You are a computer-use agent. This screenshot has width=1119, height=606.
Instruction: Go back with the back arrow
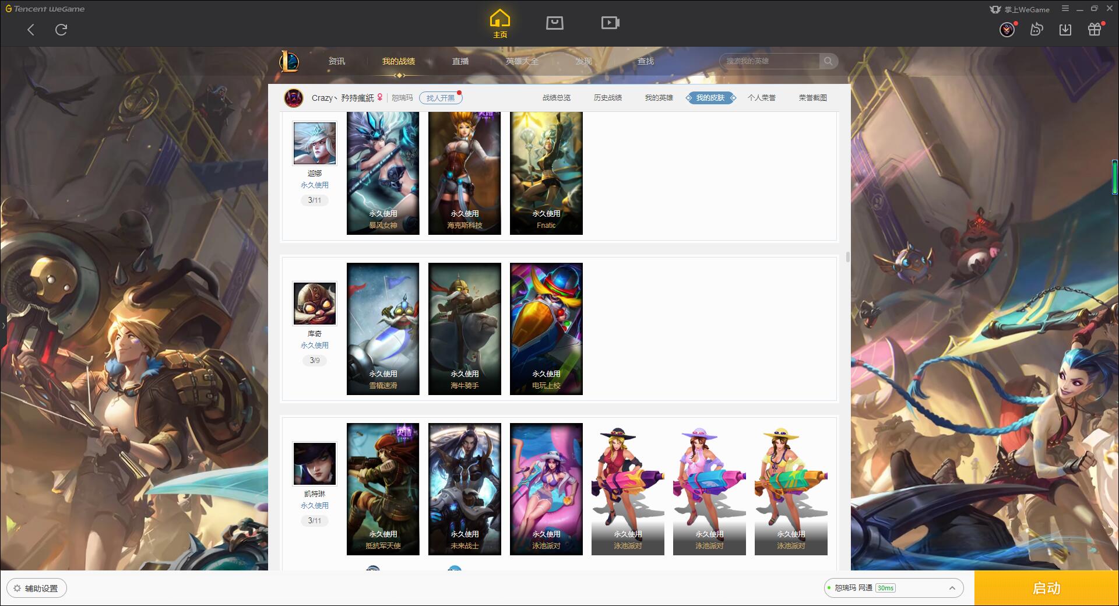(31, 30)
